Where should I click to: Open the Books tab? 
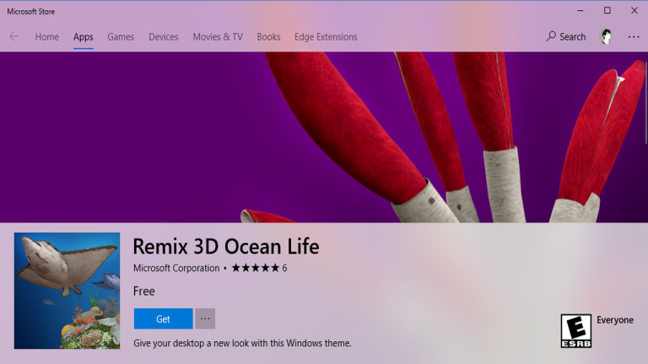pos(268,37)
